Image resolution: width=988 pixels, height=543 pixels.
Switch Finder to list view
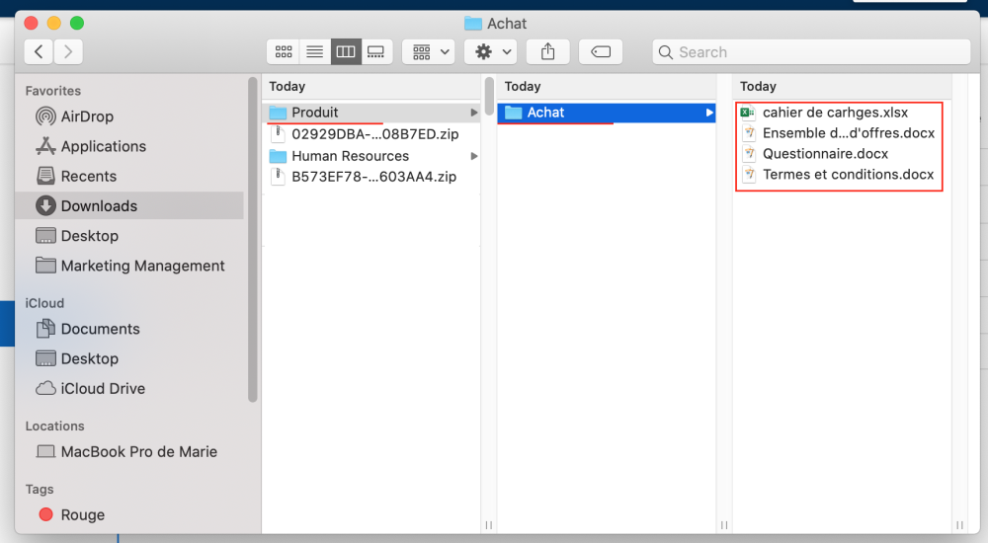coord(315,51)
